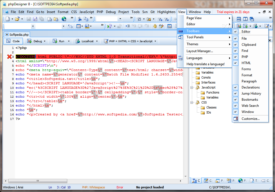Open the tag label bottom tab icon

pyautogui.click(x=263, y=181)
